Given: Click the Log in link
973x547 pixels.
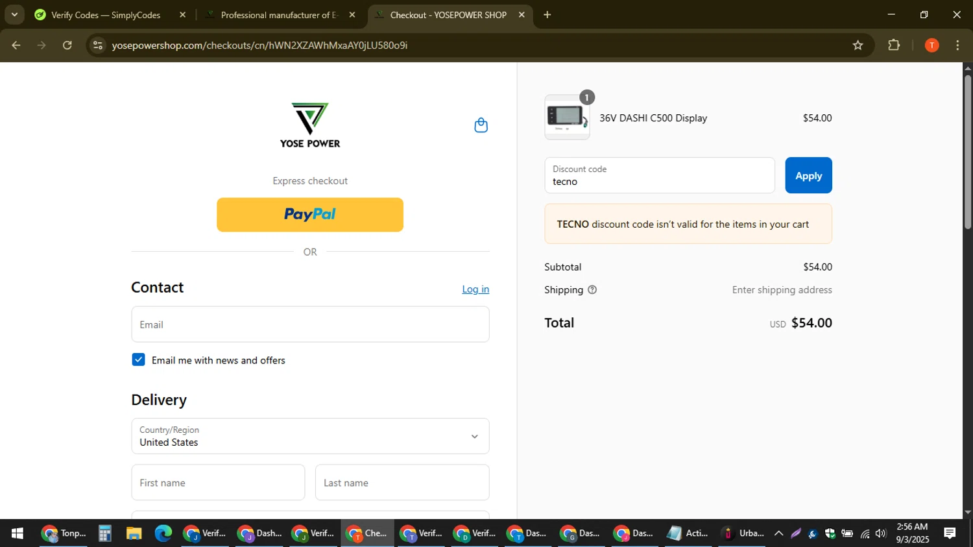Looking at the screenshot, I should [475, 289].
